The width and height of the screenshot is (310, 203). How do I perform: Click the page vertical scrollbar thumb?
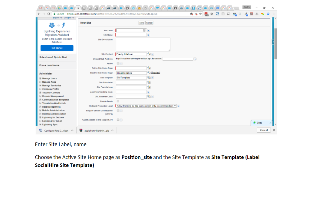tap(275, 44)
